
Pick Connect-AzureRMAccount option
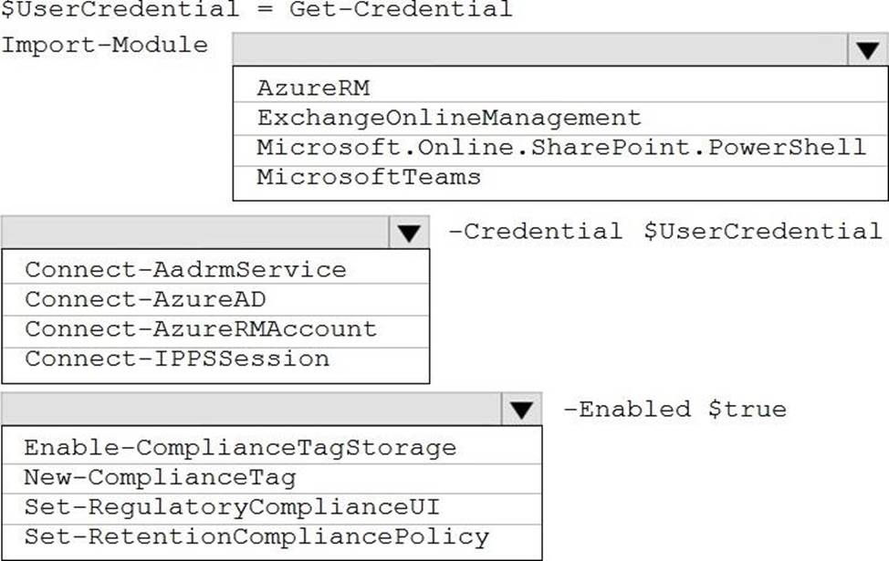[x=201, y=329]
